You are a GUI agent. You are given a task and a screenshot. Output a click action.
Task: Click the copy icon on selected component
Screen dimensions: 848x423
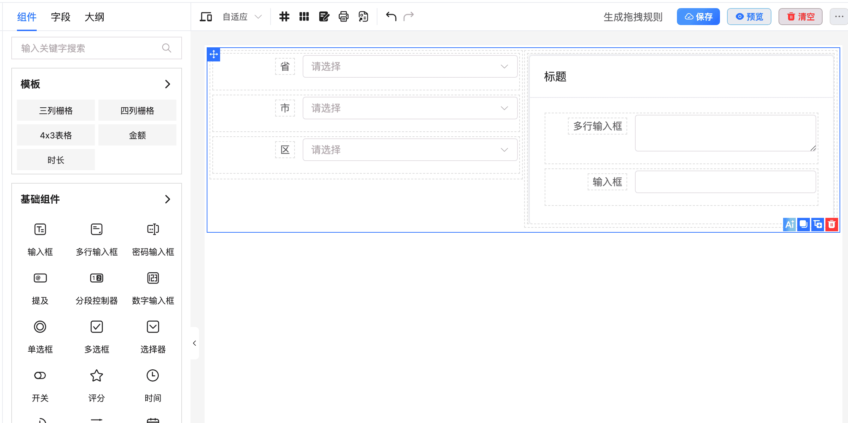tap(804, 224)
